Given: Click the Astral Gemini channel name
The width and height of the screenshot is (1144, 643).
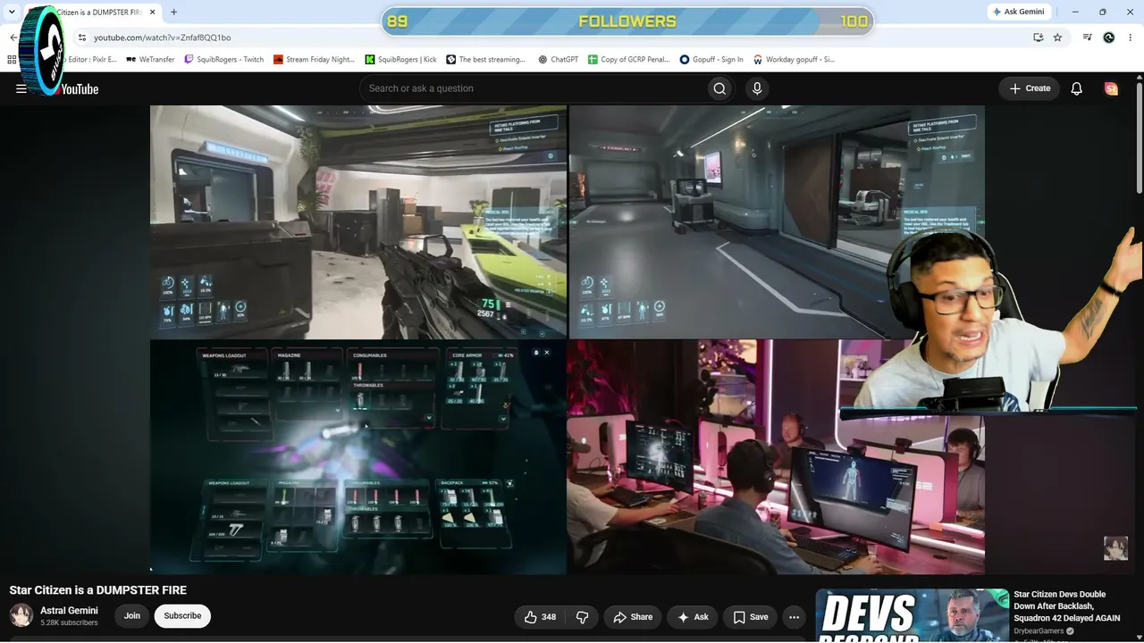Looking at the screenshot, I should (x=69, y=611).
